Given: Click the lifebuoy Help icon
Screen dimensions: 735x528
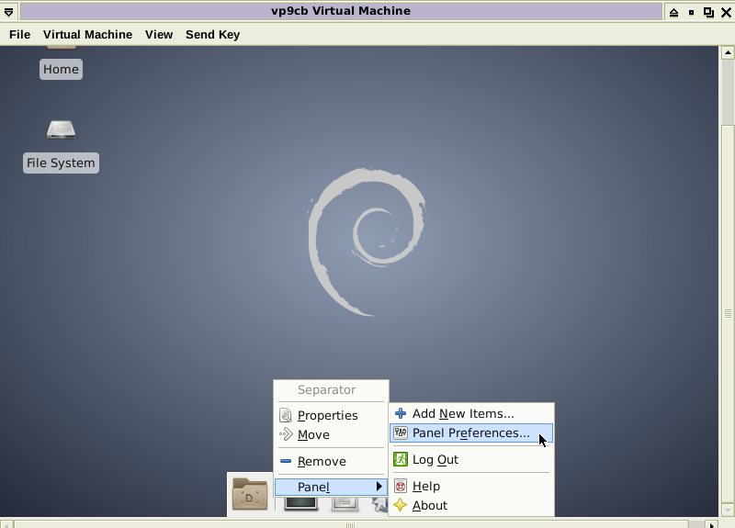Looking at the screenshot, I should (401, 487).
